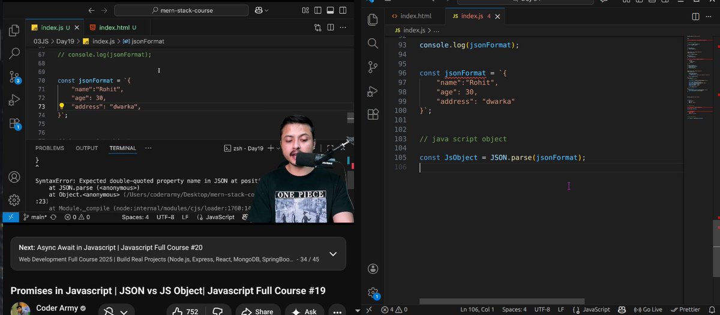720x315 pixels.
Task: Open Search in the right VS Code window
Action: point(373,43)
